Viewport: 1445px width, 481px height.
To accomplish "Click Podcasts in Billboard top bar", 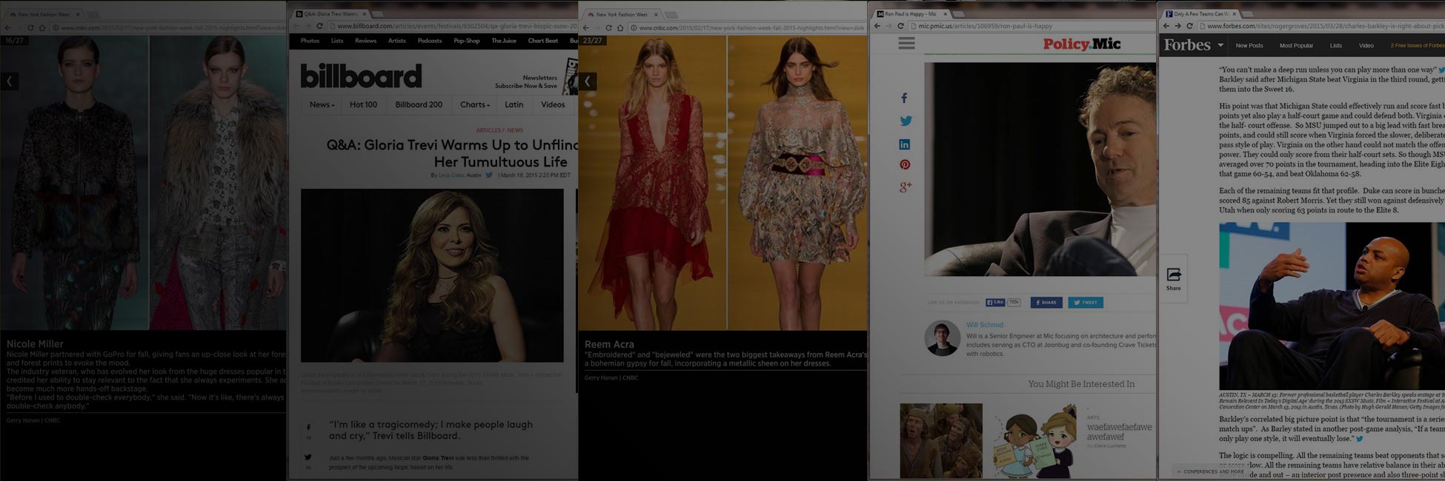I will [x=430, y=41].
